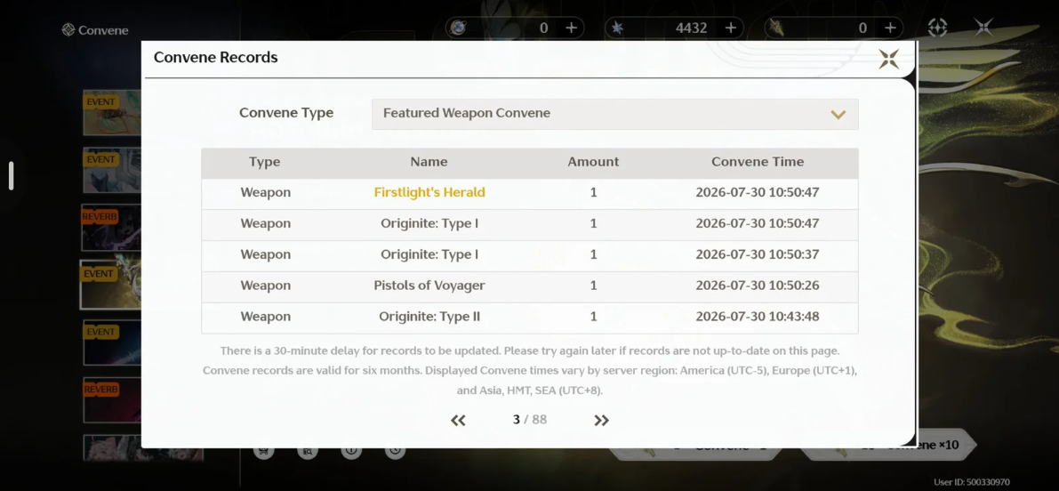The height and width of the screenshot is (491, 1059).
Task: Open the info circle icon below dialog
Action: pyautogui.click(x=351, y=450)
